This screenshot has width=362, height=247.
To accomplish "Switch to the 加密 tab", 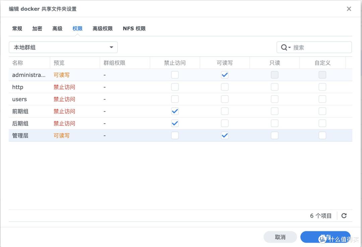I will [x=37, y=28].
